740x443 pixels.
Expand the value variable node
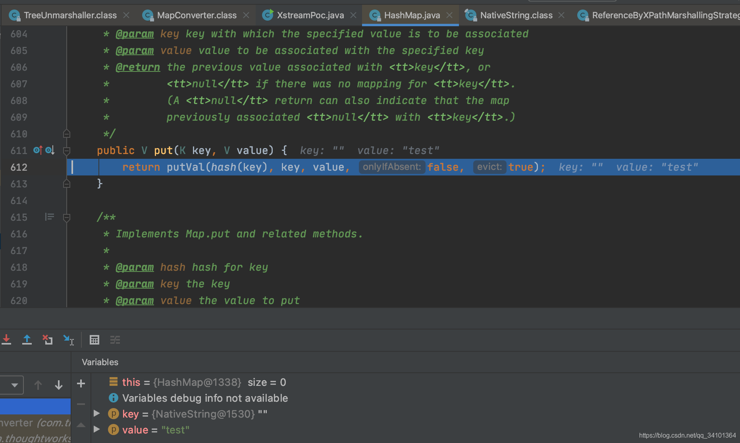click(96, 430)
